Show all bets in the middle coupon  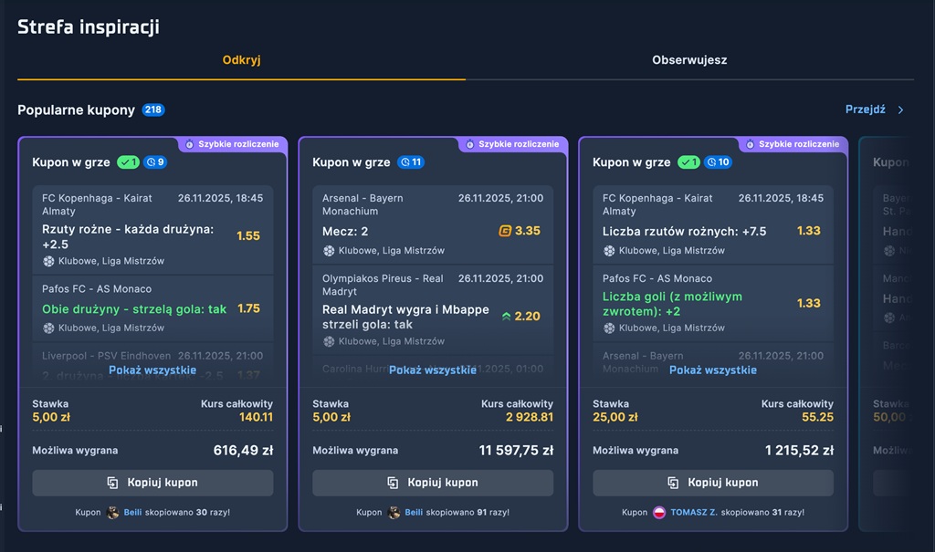point(433,370)
